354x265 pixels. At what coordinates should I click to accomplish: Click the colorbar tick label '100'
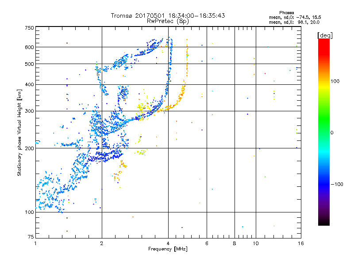[x=335, y=81]
